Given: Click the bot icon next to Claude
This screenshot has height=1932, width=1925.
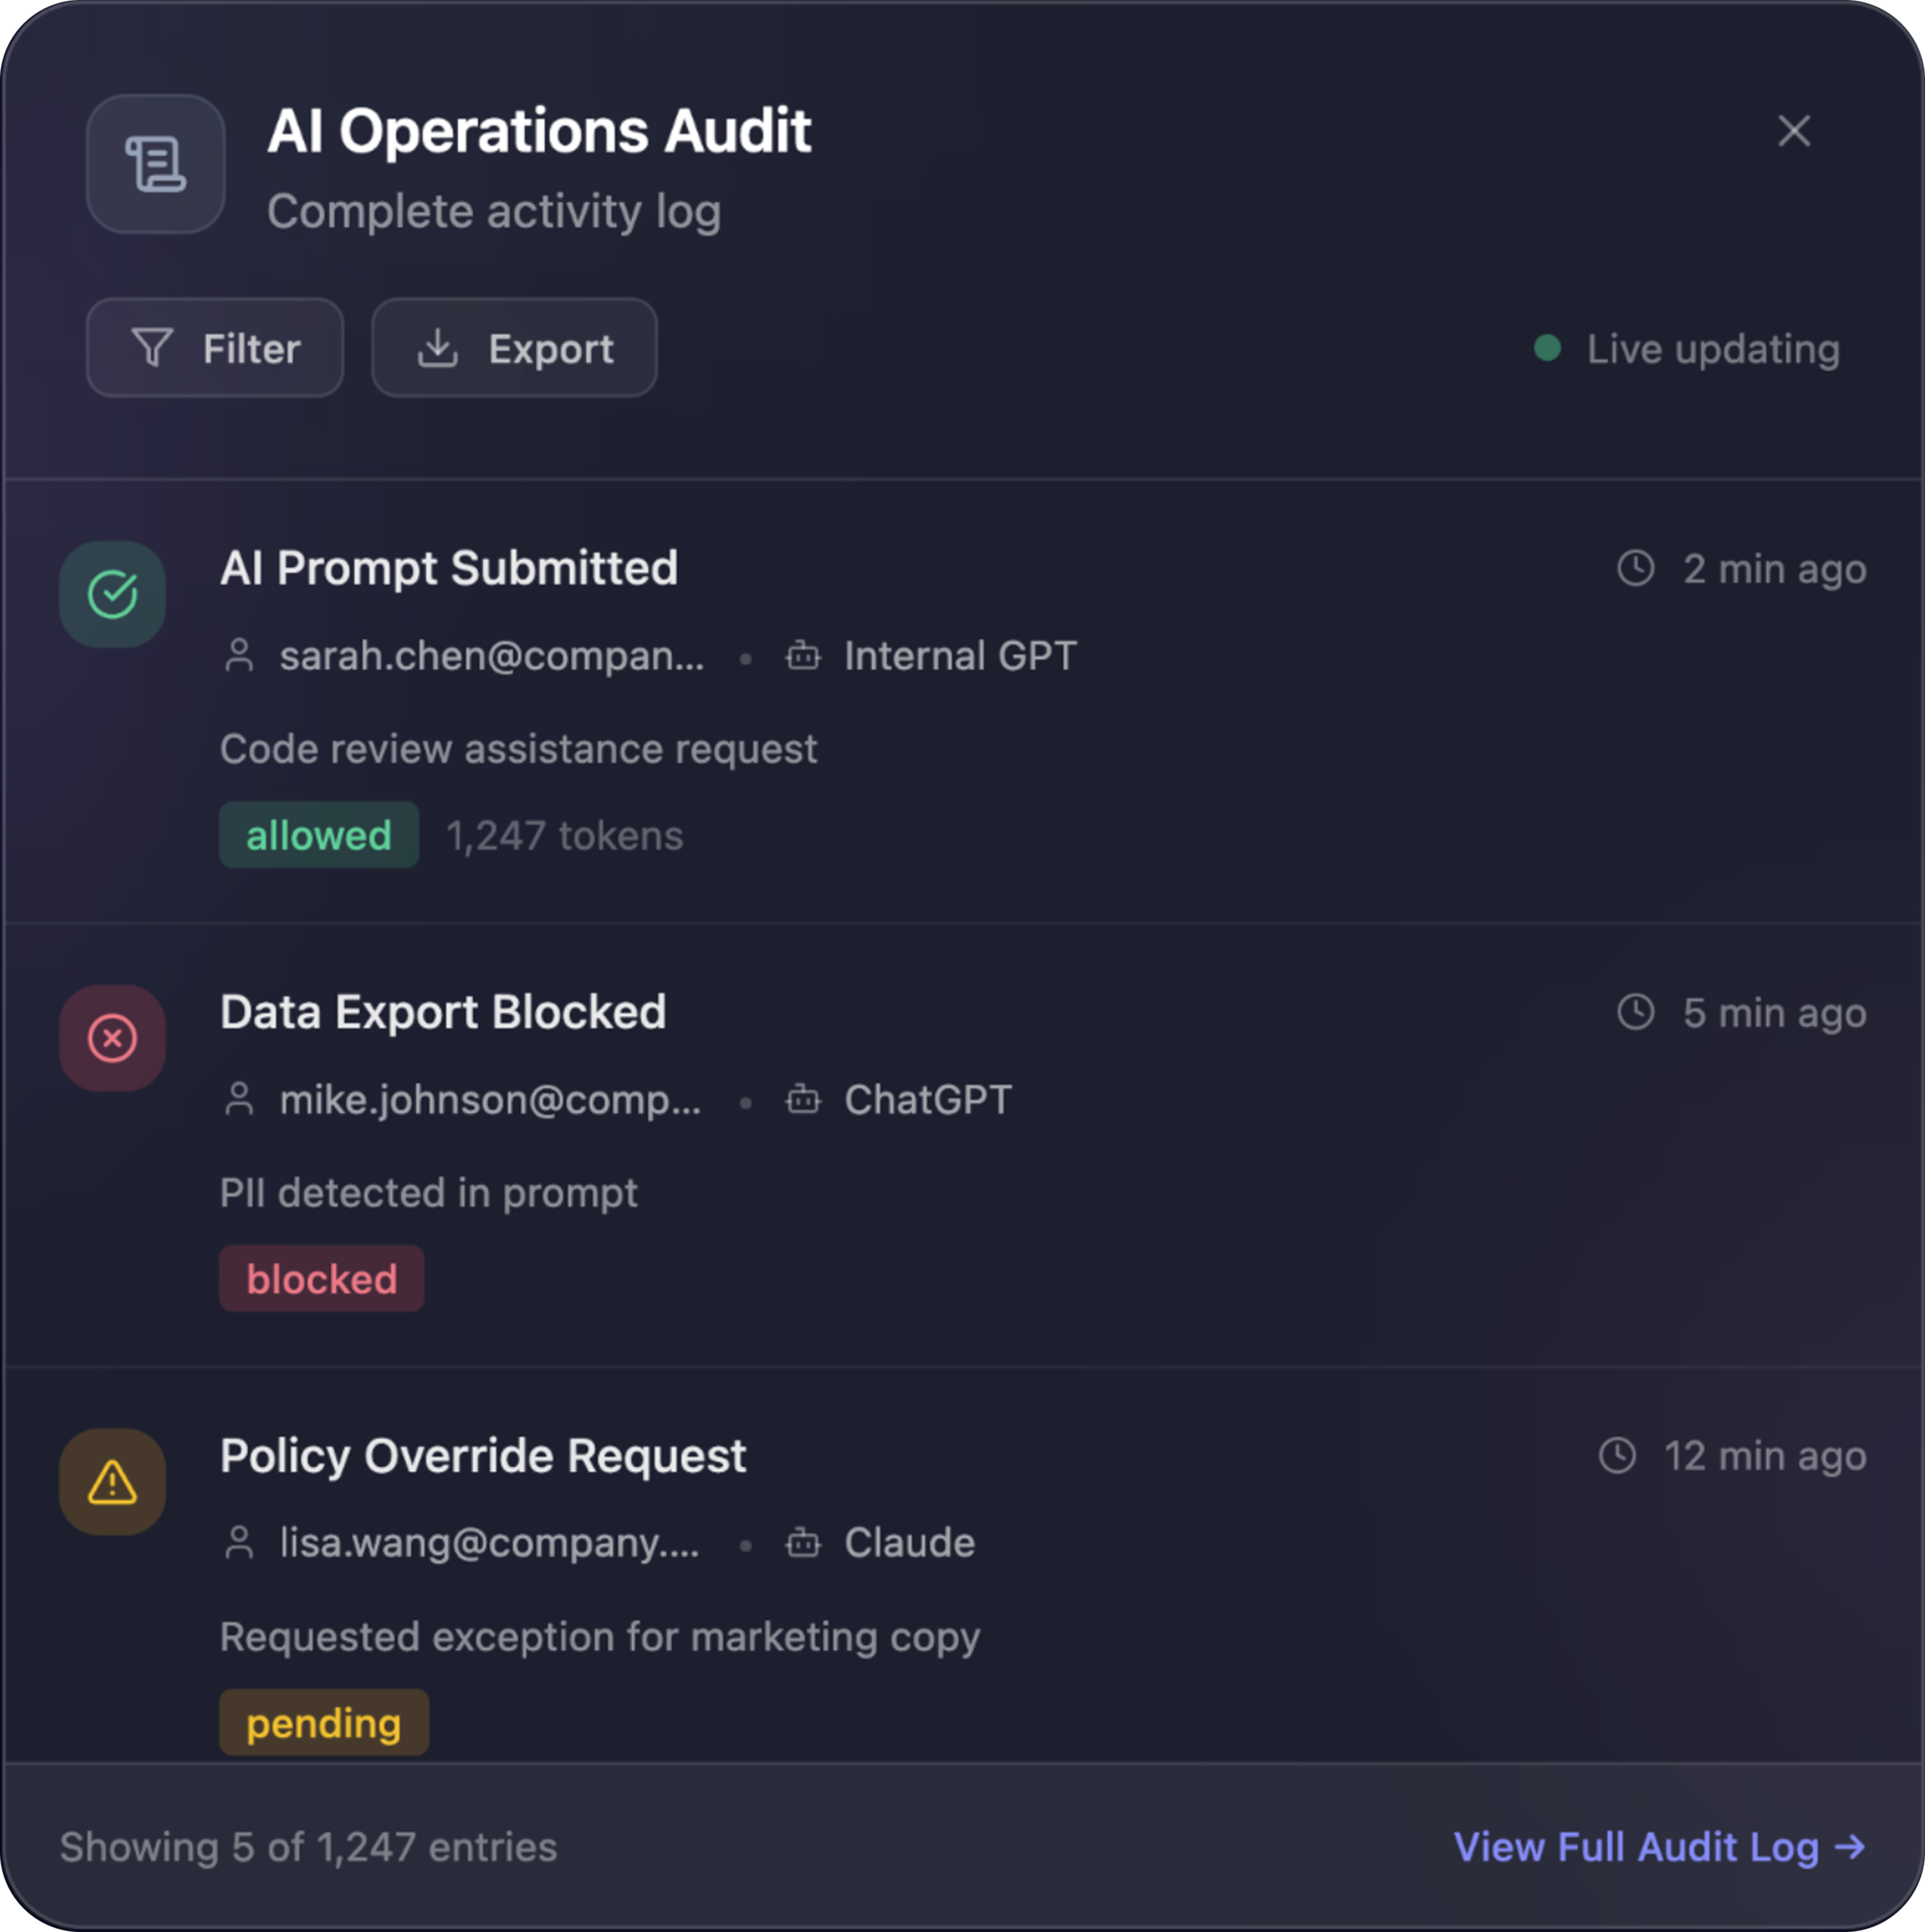Looking at the screenshot, I should 802,1543.
